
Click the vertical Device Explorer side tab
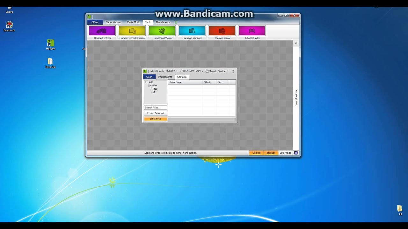coord(296,98)
